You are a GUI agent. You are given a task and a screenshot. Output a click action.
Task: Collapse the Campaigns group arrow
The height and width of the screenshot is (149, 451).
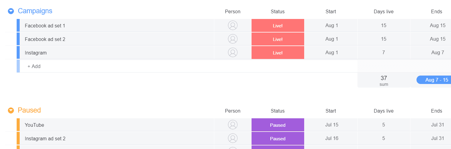[11, 11]
